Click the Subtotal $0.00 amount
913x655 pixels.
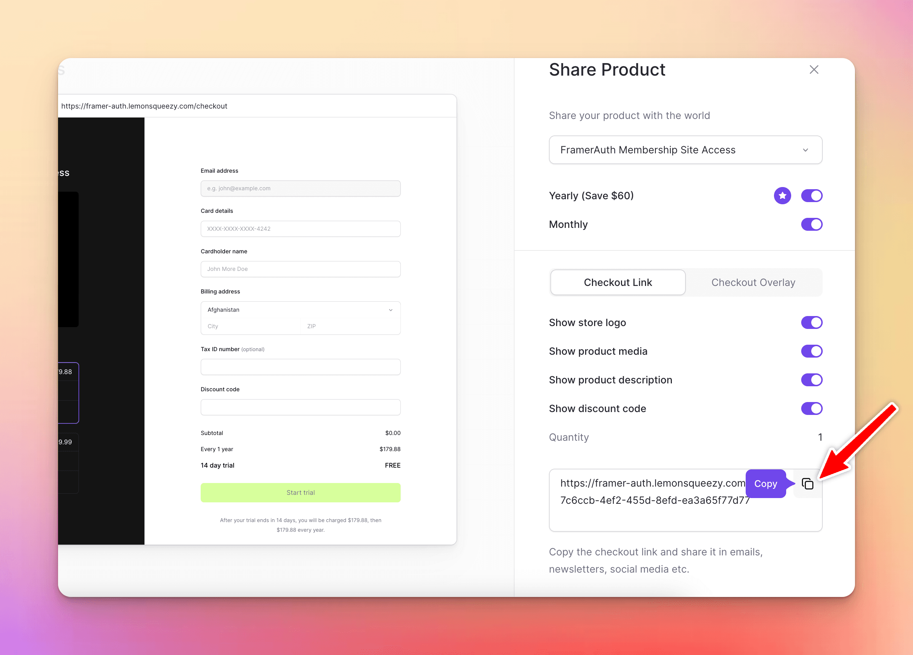coord(392,433)
